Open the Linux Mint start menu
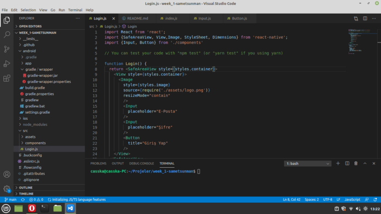Image resolution: width=381 pixels, height=214 pixels. pyautogui.click(x=6, y=209)
